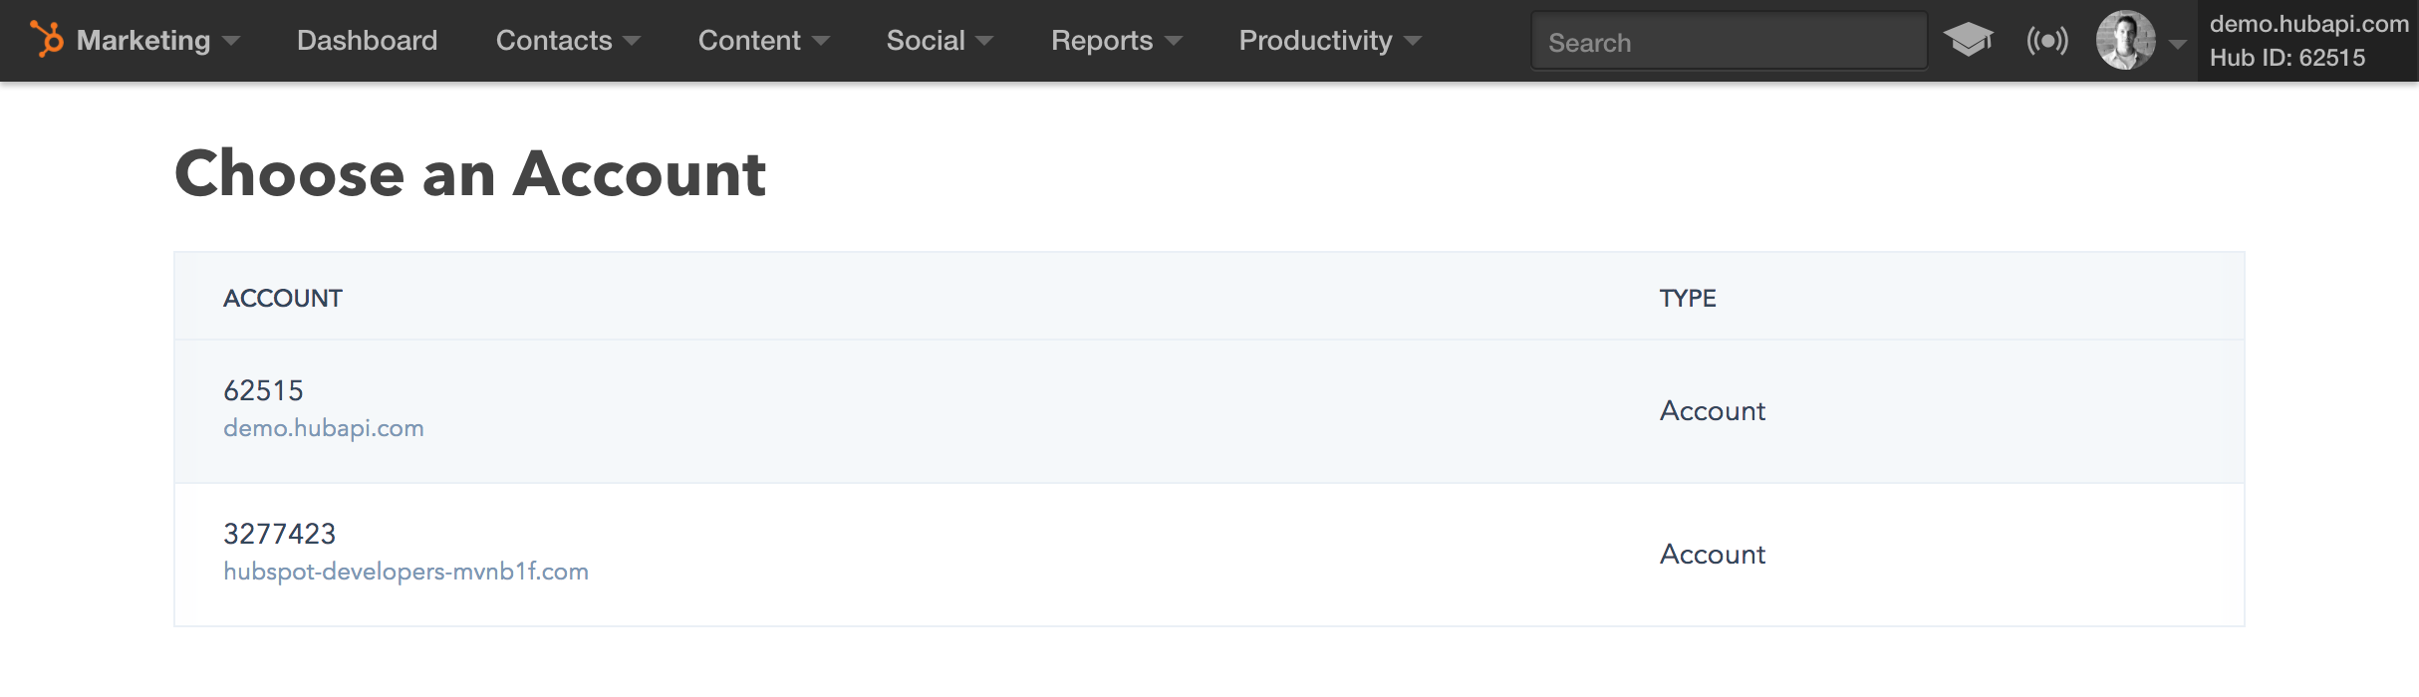Expand the chevron next to the avatar
The height and width of the screenshot is (697, 2419).
coord(2175,44)
